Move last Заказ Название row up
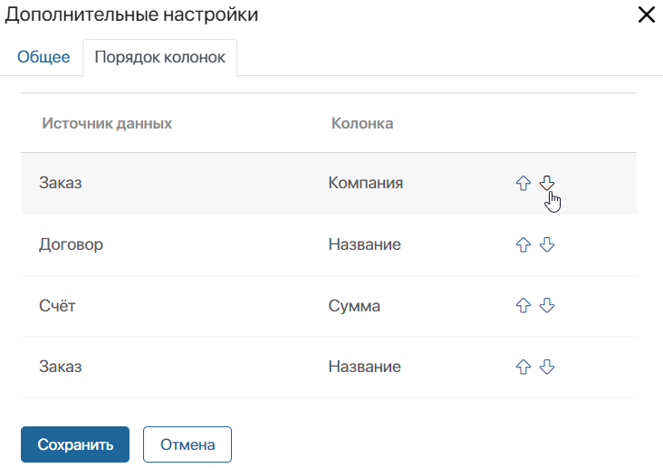Viewport: 663px width, 468px height. (x=523, y=367)
